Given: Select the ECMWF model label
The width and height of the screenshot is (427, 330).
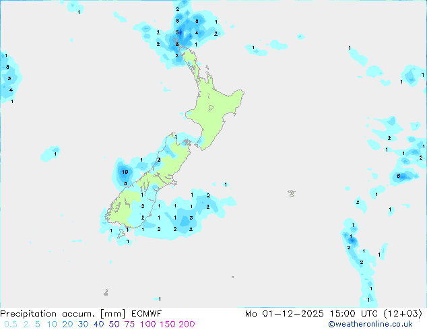Looking at the screenshot, I should (147, 314).
